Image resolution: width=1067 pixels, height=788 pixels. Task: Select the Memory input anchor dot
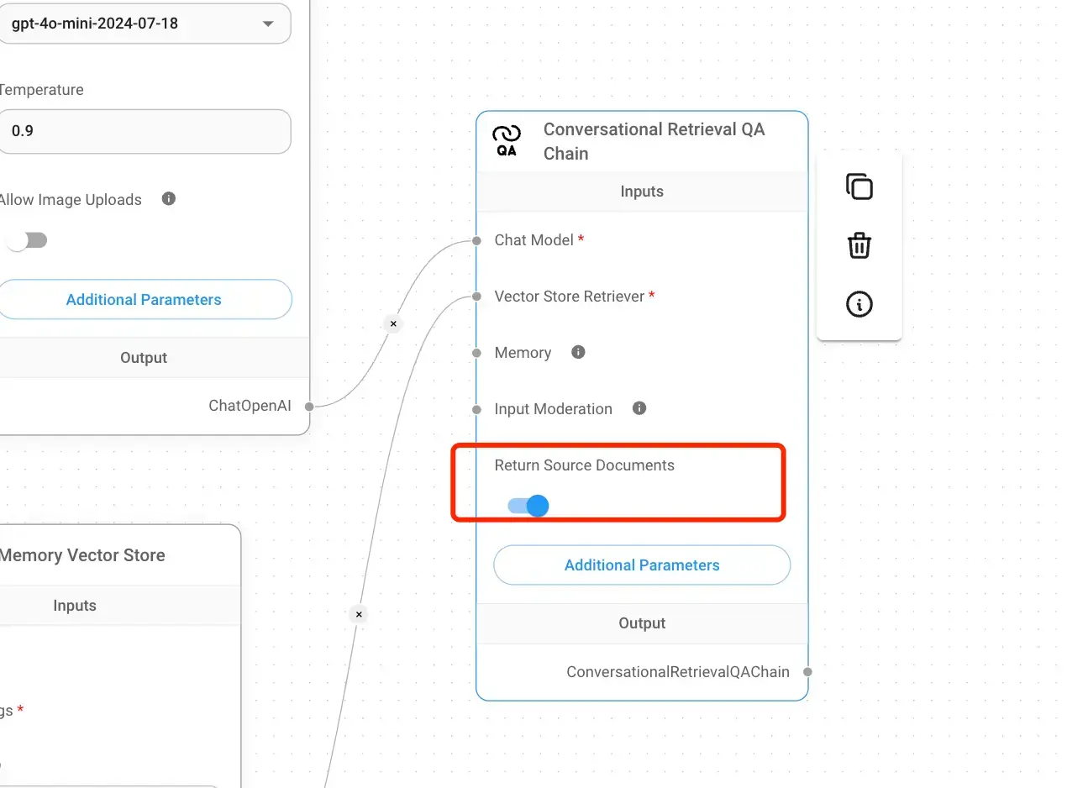[476, 353]
